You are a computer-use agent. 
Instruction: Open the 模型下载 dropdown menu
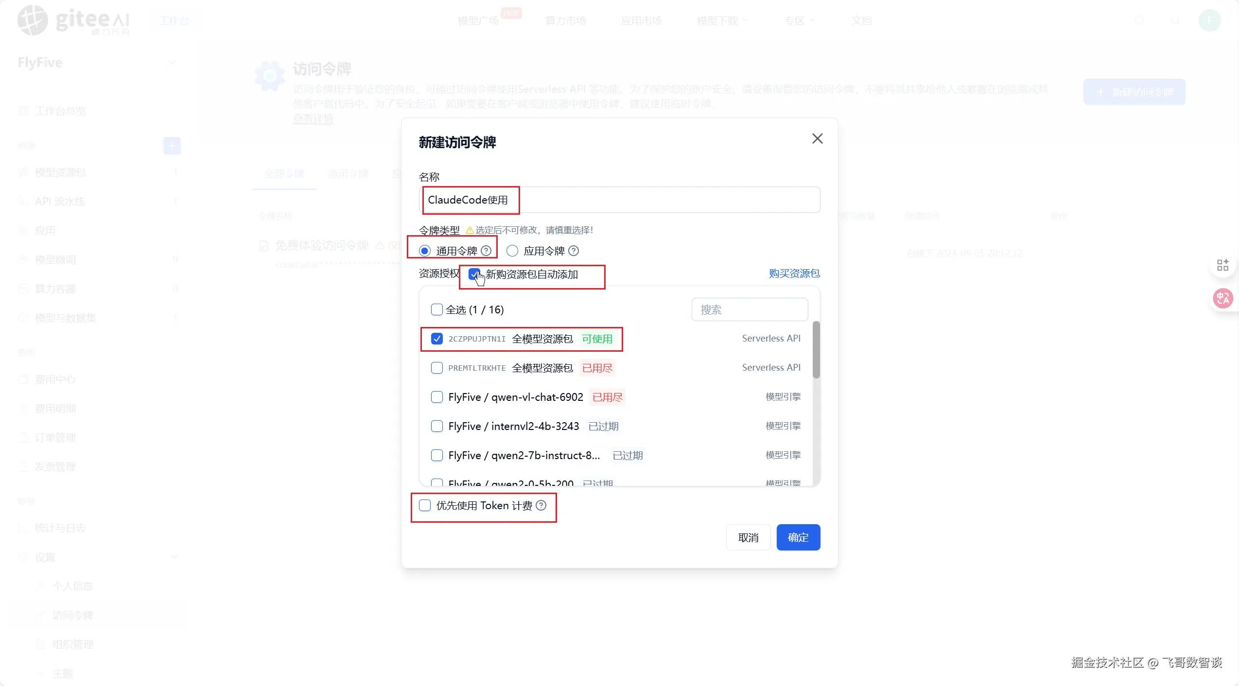click(722, 21)
